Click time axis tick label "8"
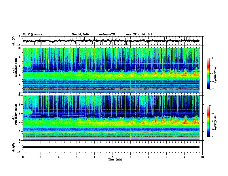The image size is (228, 176). 166,157
